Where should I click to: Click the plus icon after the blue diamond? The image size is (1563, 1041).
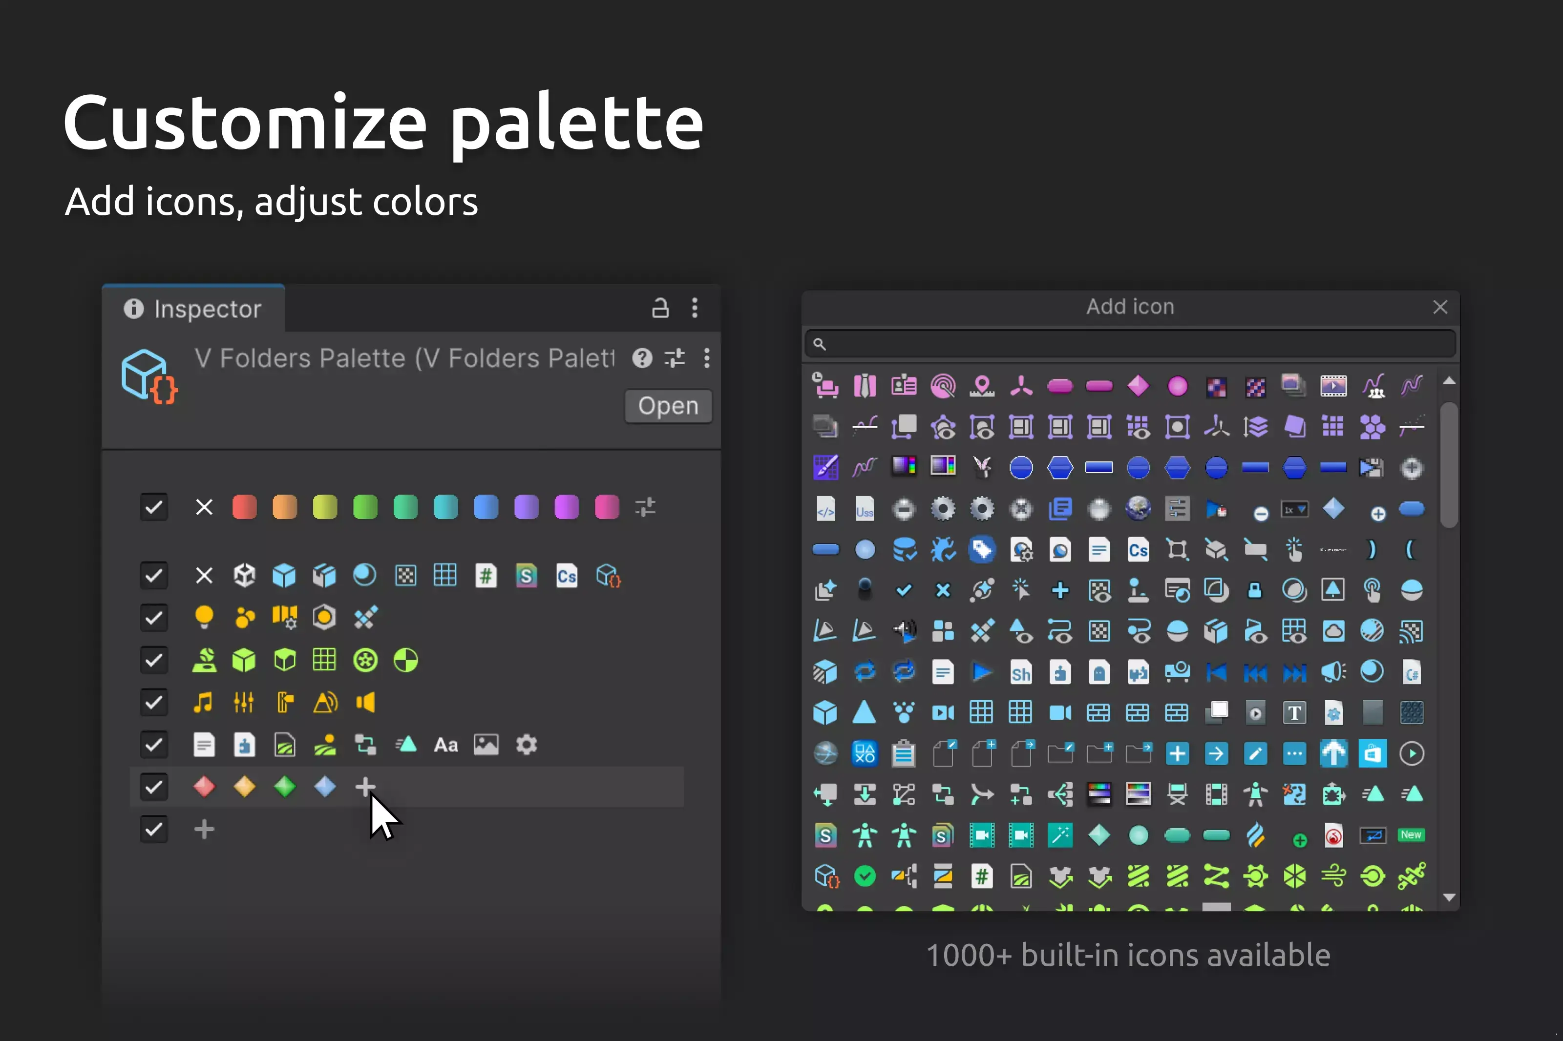pos(365,788)
